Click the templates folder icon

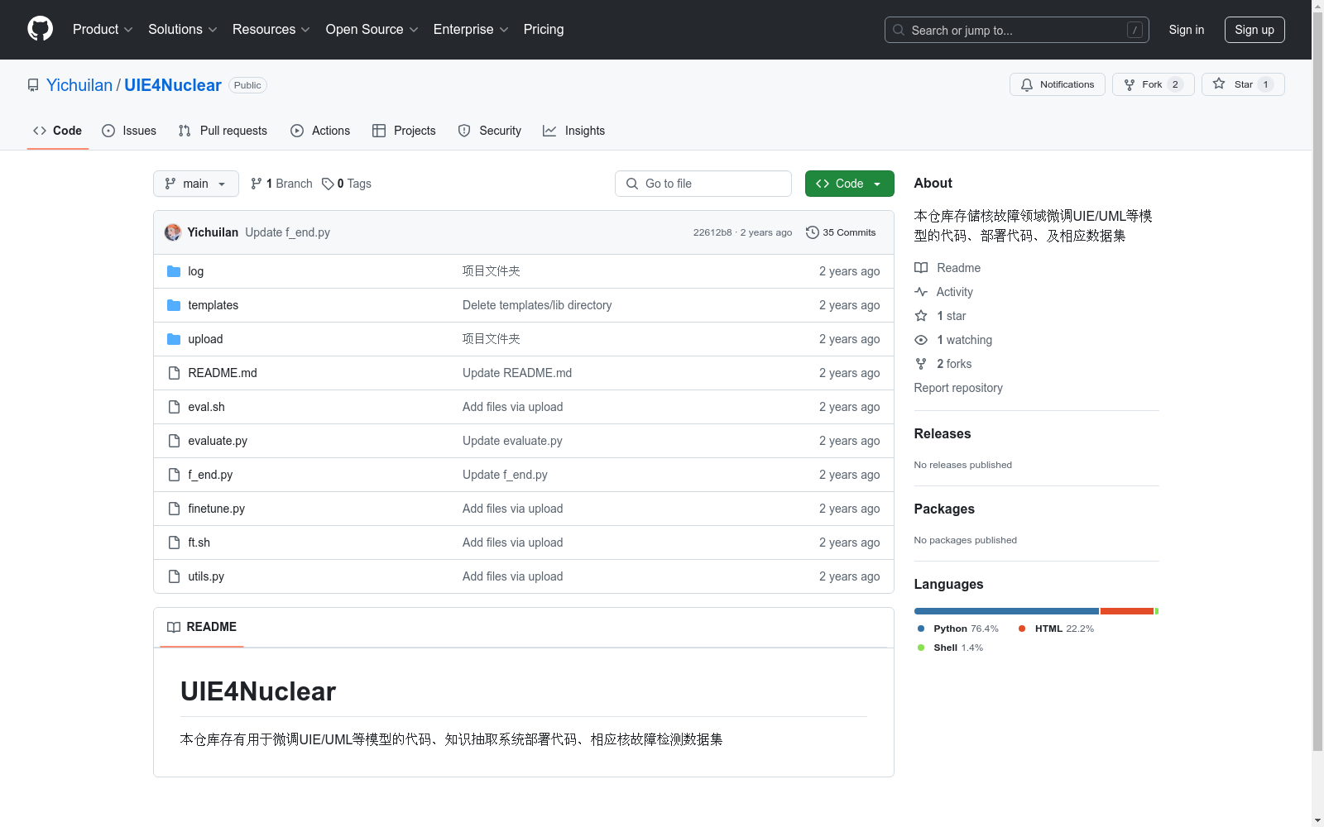(x=174, y=305)
